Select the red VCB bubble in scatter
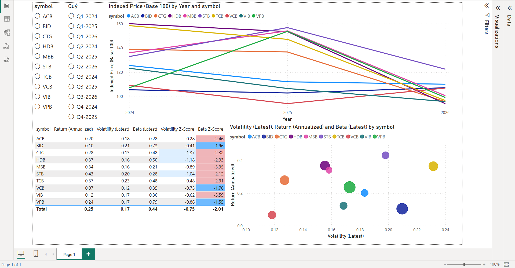The height and width of the screenshot is (268, 515). tap(272, 215)
